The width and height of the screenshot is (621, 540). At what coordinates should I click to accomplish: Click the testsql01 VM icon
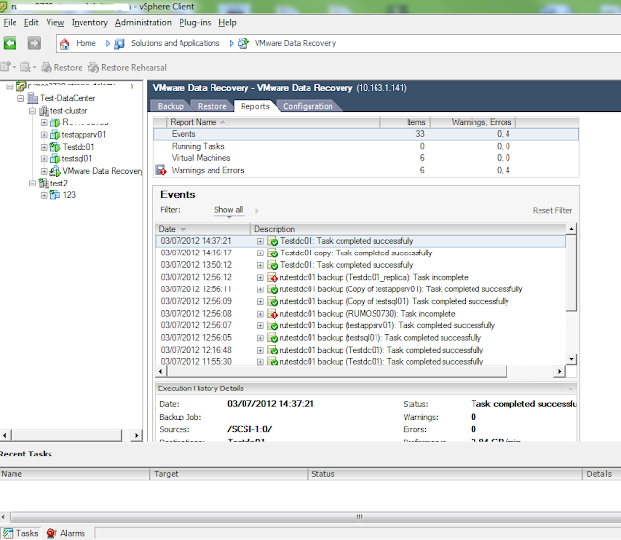[55, 159]
